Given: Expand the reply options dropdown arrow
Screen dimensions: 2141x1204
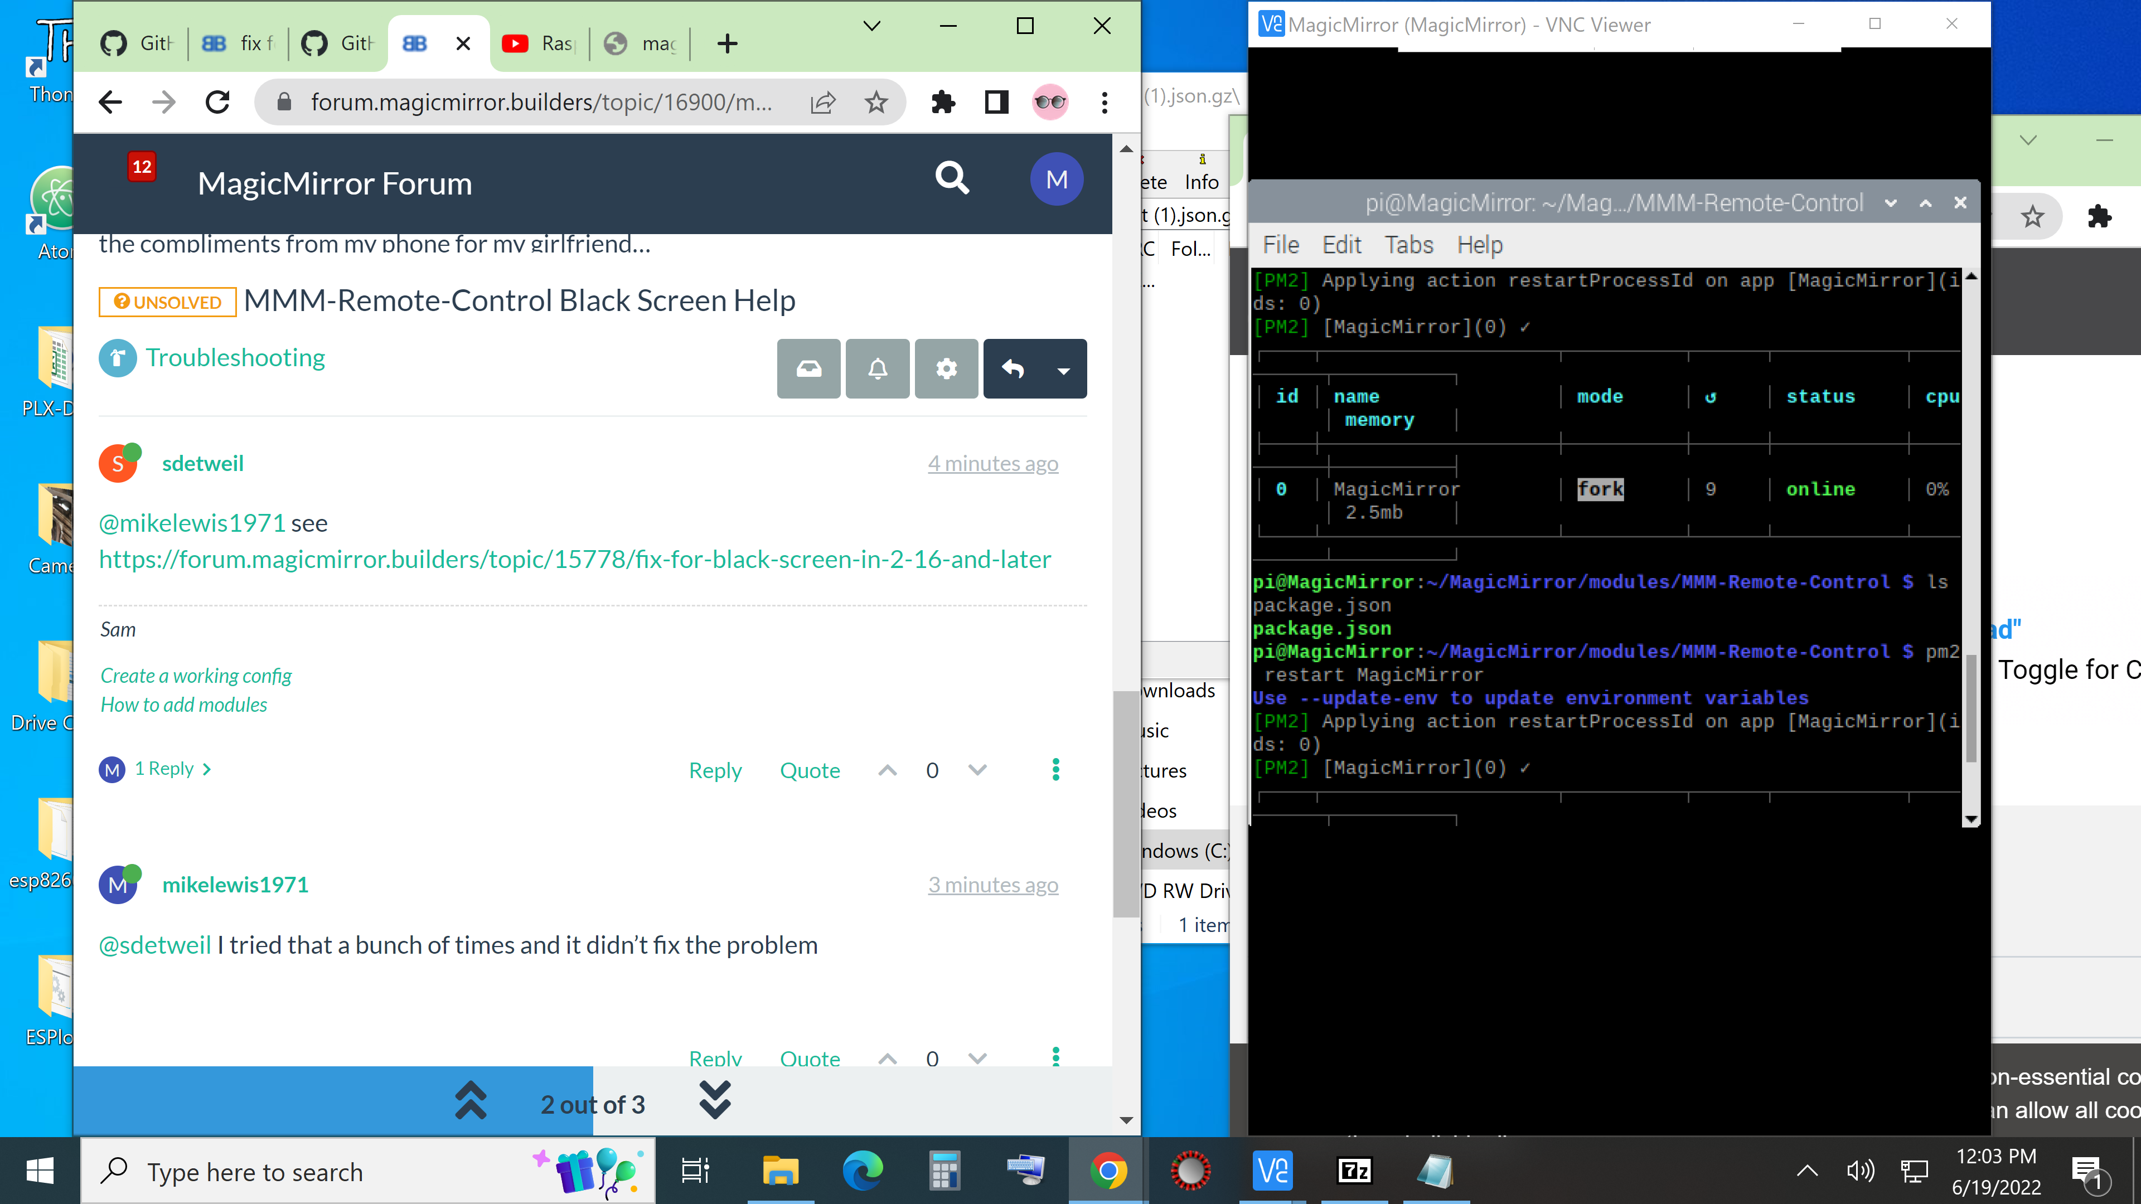Looking at the screenshot, I should (x=1063, y=371).
